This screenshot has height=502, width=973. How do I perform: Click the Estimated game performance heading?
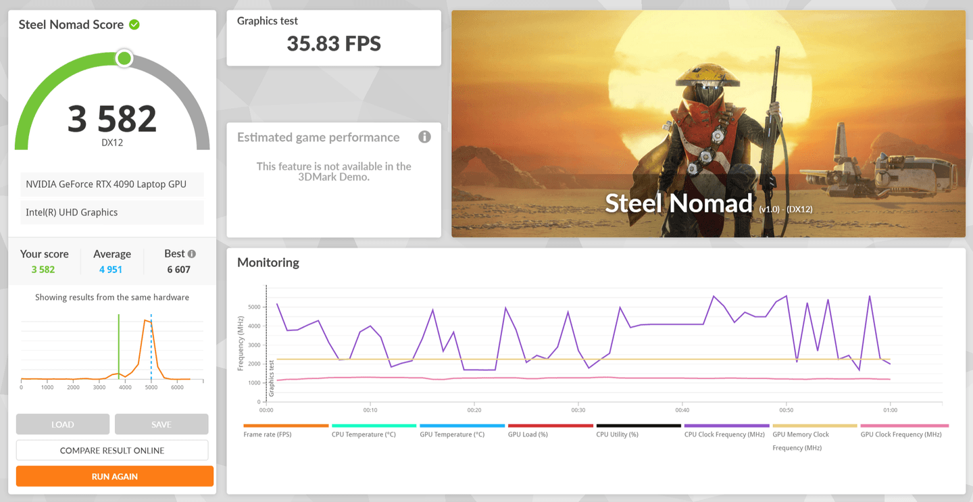point(318,137)
